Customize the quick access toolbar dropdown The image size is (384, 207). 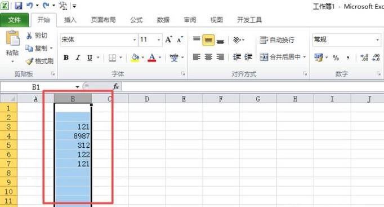(x=74, y=6)
